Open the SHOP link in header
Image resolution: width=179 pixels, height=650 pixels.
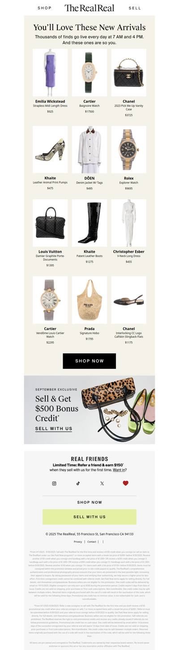[45, 8]
